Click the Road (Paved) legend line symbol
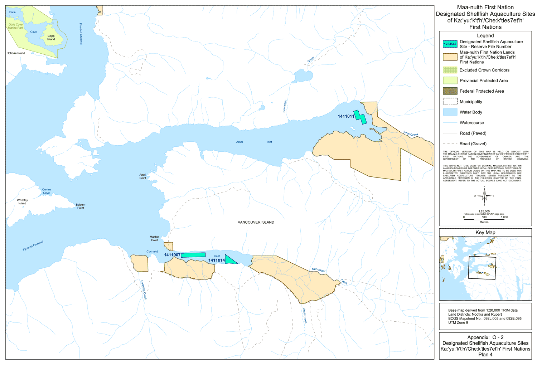The height and width of the screenshot is (365, 537). pyautogui.click(x=450, y=133)
